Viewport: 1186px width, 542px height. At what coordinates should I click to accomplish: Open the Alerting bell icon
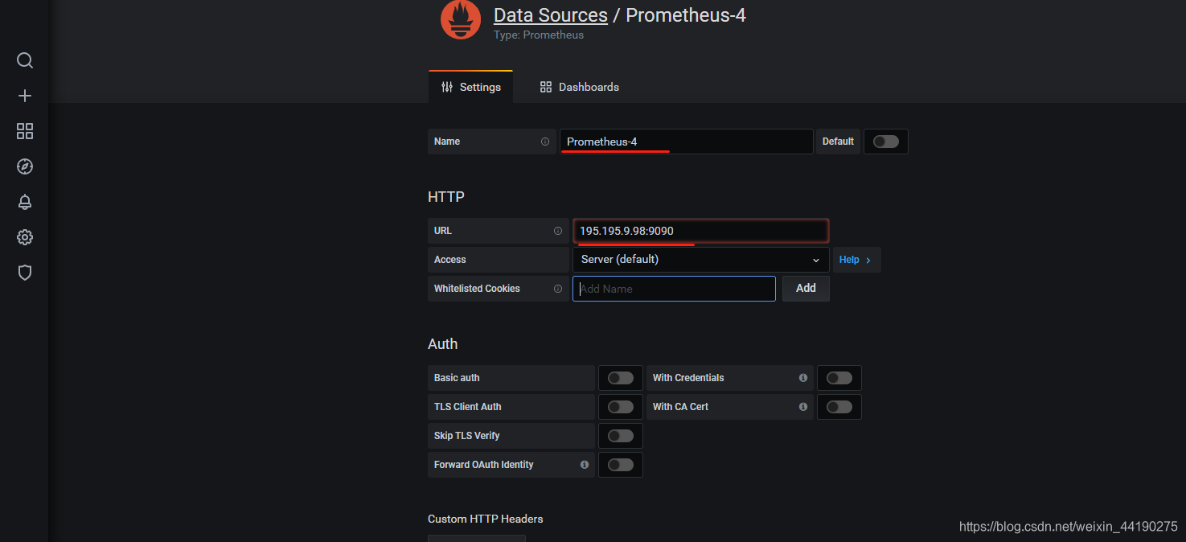click(x=25, y=202)
